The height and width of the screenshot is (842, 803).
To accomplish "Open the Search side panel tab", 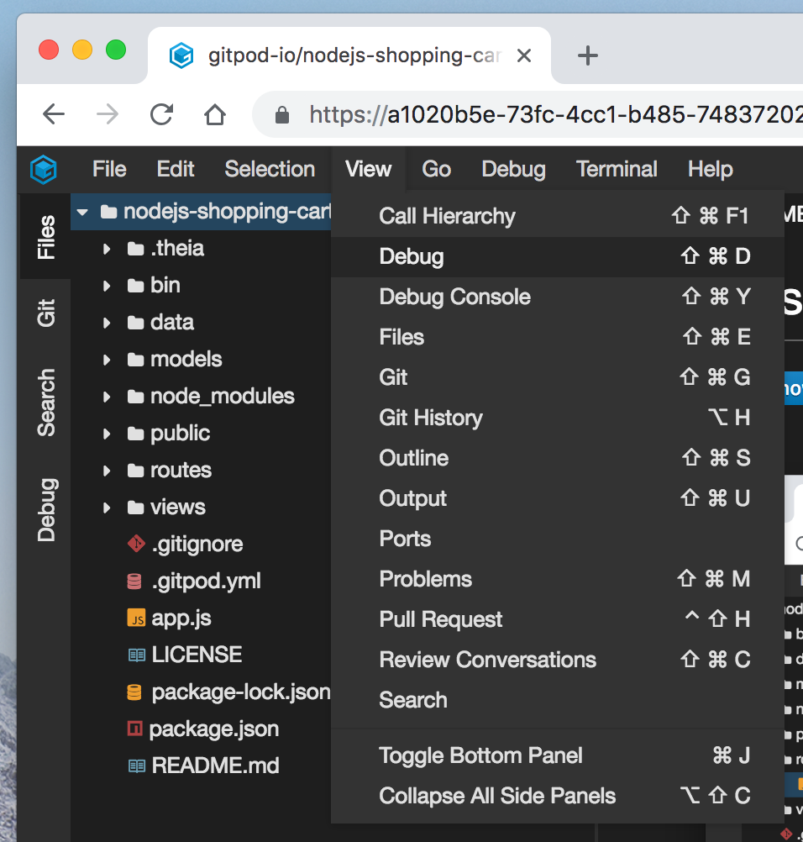I will (46, 403).
